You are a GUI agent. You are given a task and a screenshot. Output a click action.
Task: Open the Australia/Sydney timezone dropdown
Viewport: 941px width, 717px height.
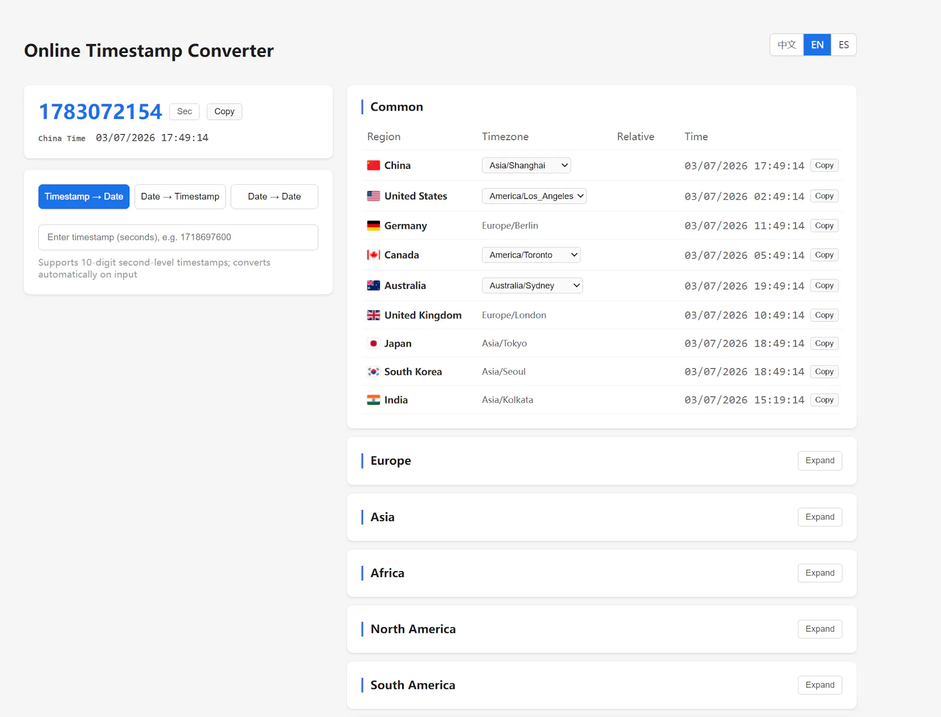coord(532,285)
